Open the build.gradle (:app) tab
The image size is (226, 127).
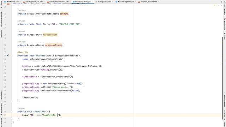[105, 2]
